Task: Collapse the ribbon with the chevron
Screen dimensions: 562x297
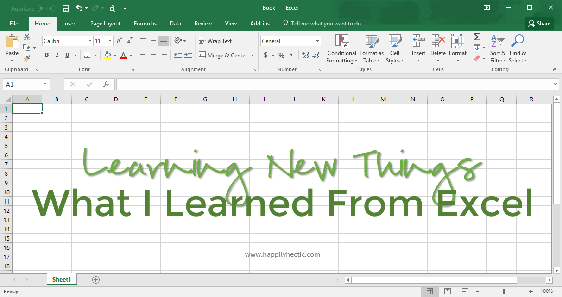Action: pyautogui.click(x=555, y=69)
